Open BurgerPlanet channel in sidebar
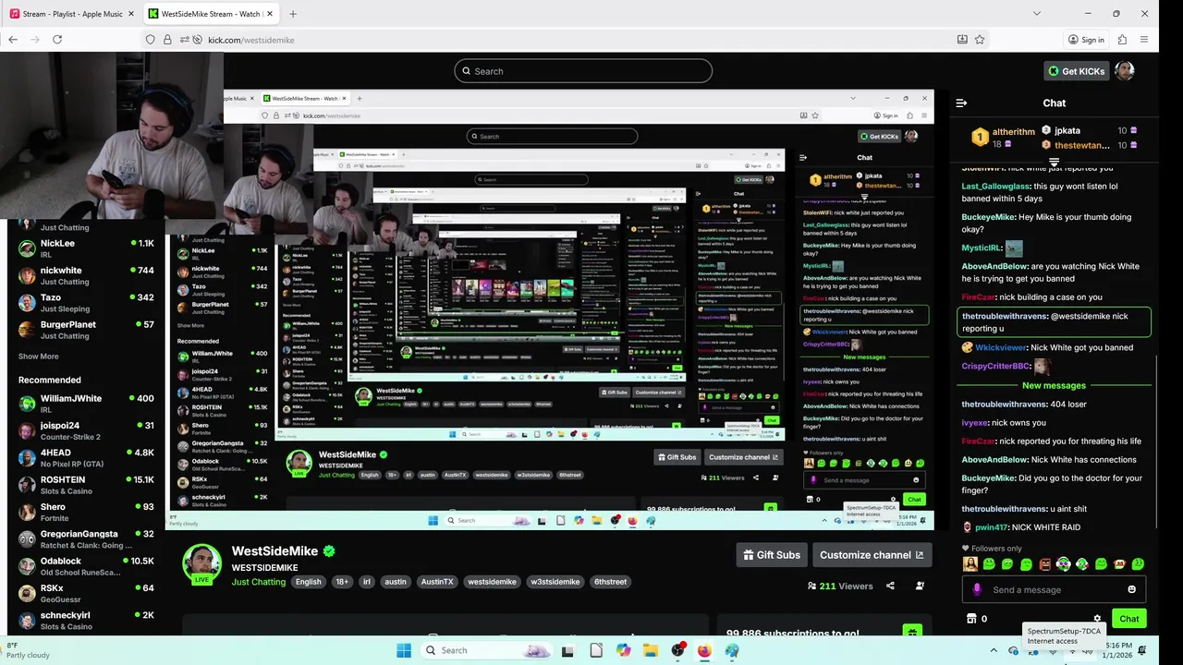 (85, 330)
